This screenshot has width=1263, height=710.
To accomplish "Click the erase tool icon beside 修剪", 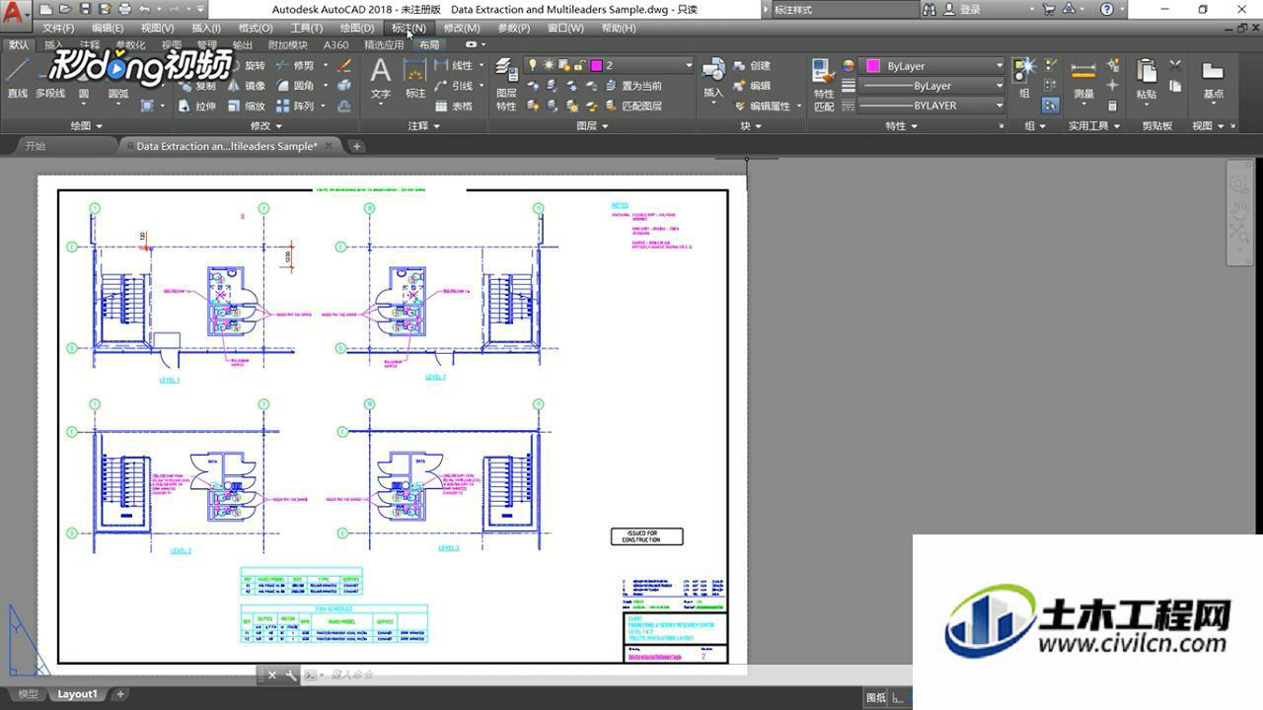I will click(344, 66).
